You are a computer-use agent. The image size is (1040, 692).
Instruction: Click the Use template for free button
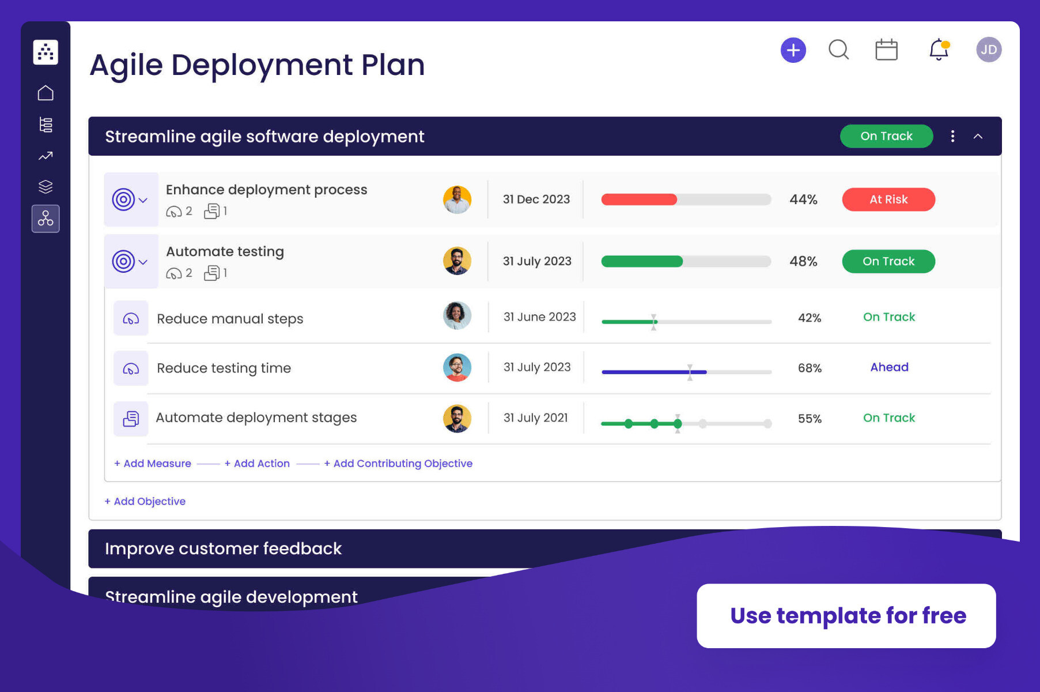click(846, 615)
